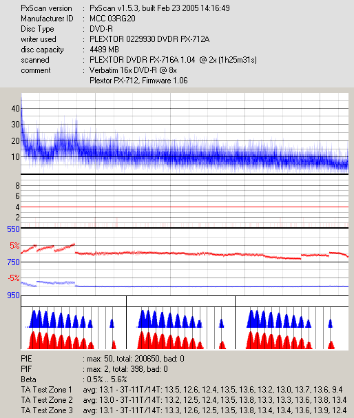This screenshot has width=354, height=418.
Task: Click the disc capacity 4489 MB value
Action: pyautogui.click(x=104, y=50)
